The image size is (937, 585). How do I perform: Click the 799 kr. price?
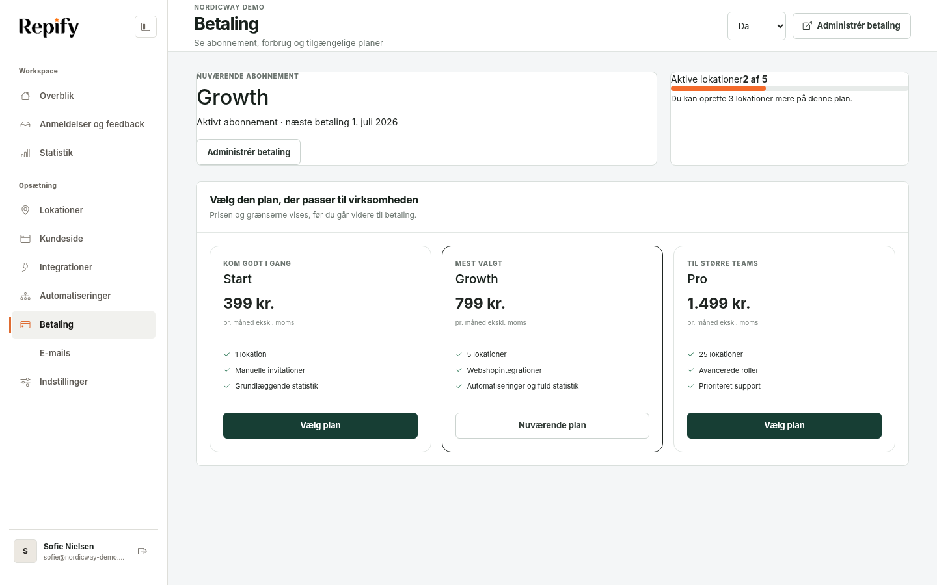[x=480, y=304]
